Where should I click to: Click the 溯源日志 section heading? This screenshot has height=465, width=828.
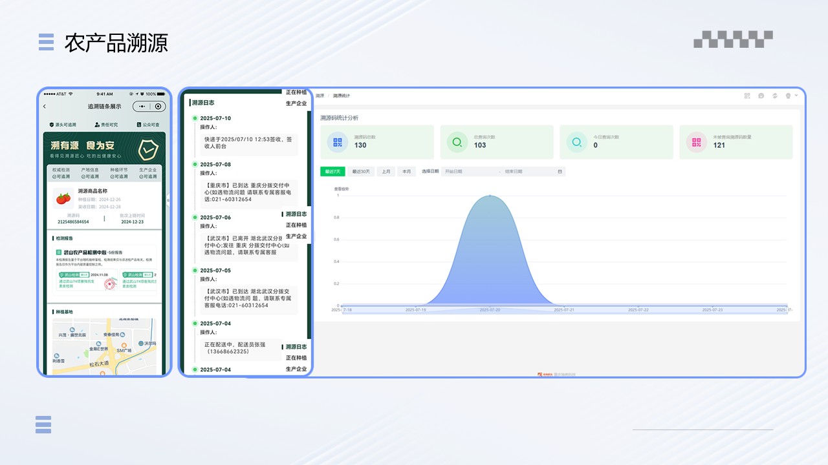pos(202,103)
